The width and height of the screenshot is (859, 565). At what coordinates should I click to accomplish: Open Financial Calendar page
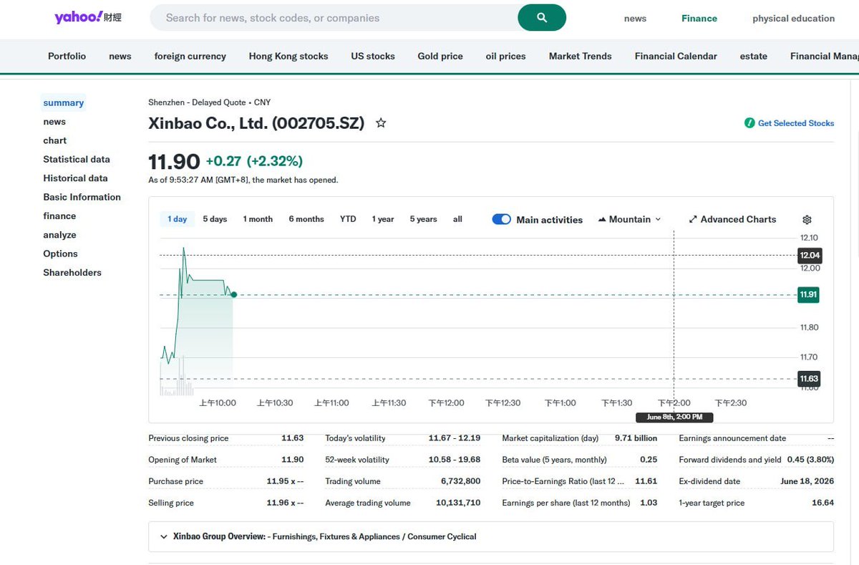click(676, 56)
